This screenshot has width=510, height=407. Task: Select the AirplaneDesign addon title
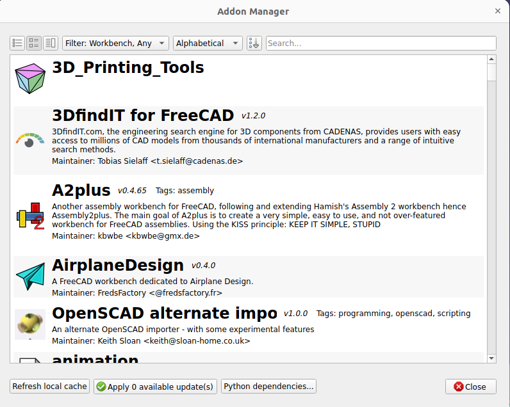pos(118,265)
